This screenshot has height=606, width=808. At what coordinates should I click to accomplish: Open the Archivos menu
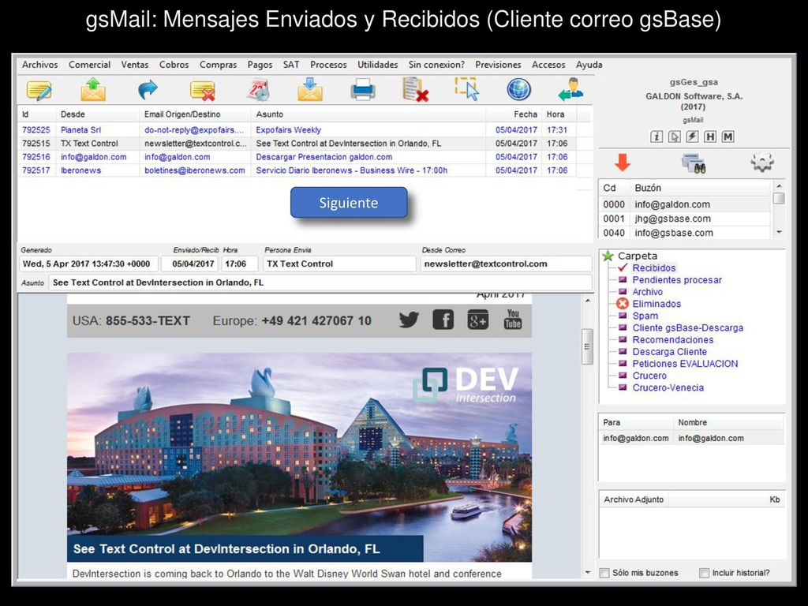pyautogui.click(x=39, y=65)
